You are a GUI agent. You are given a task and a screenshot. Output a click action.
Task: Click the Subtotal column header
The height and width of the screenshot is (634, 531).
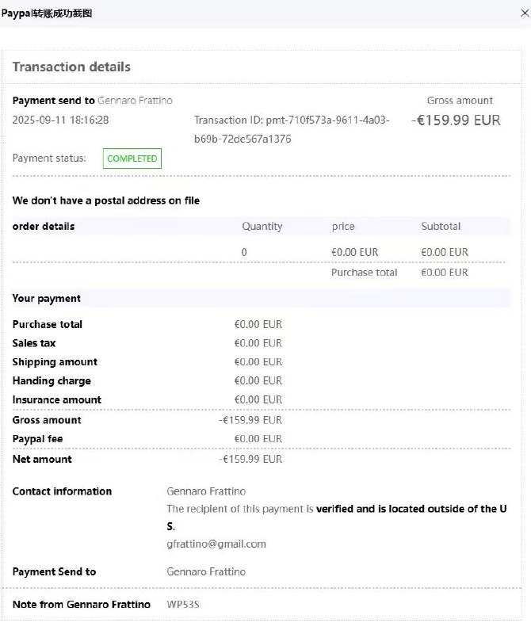click(441, 227)
